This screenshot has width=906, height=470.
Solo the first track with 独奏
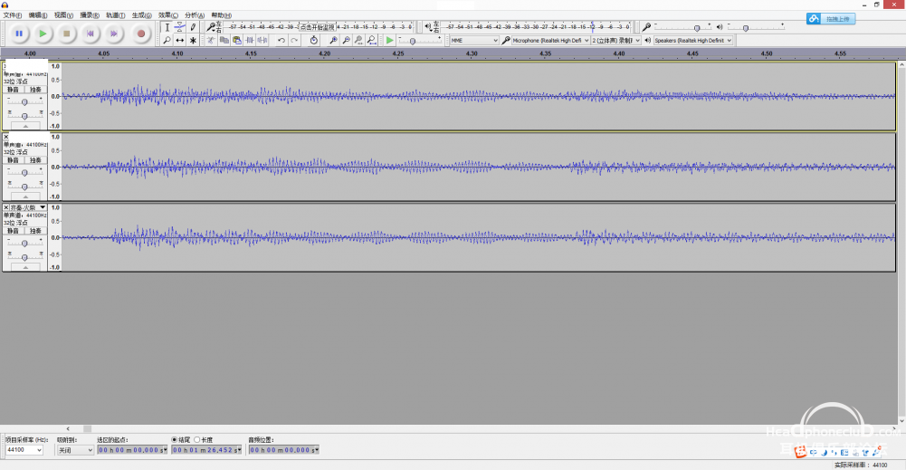36,90
